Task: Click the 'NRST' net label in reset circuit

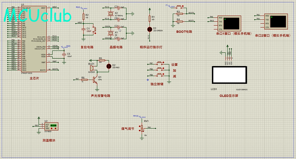Action: pyautogui.click(x=80, y=22)
